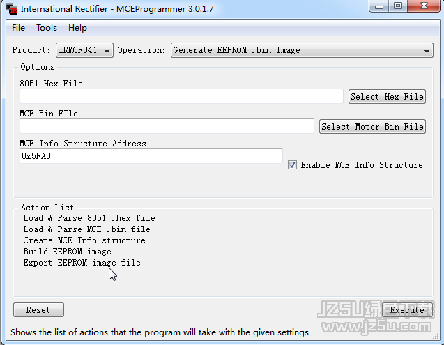The height and width of the screenshot is (345, 444).
Task: Click the MCE Bin File input field
Action: point(167,126)
